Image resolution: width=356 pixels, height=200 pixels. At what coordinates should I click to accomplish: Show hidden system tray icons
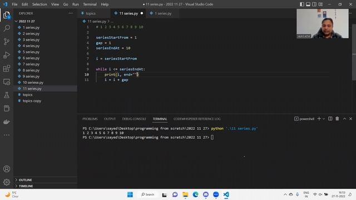point(285,194)
